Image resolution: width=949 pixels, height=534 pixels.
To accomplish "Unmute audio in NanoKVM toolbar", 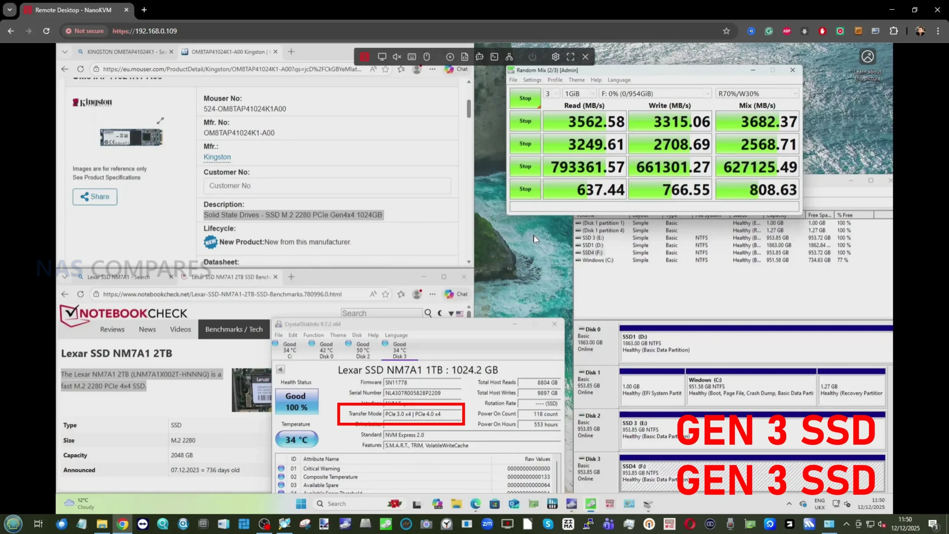I will click(397, 57).
